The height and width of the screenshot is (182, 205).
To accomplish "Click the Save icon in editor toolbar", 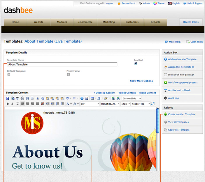I will tap(8, 98).
